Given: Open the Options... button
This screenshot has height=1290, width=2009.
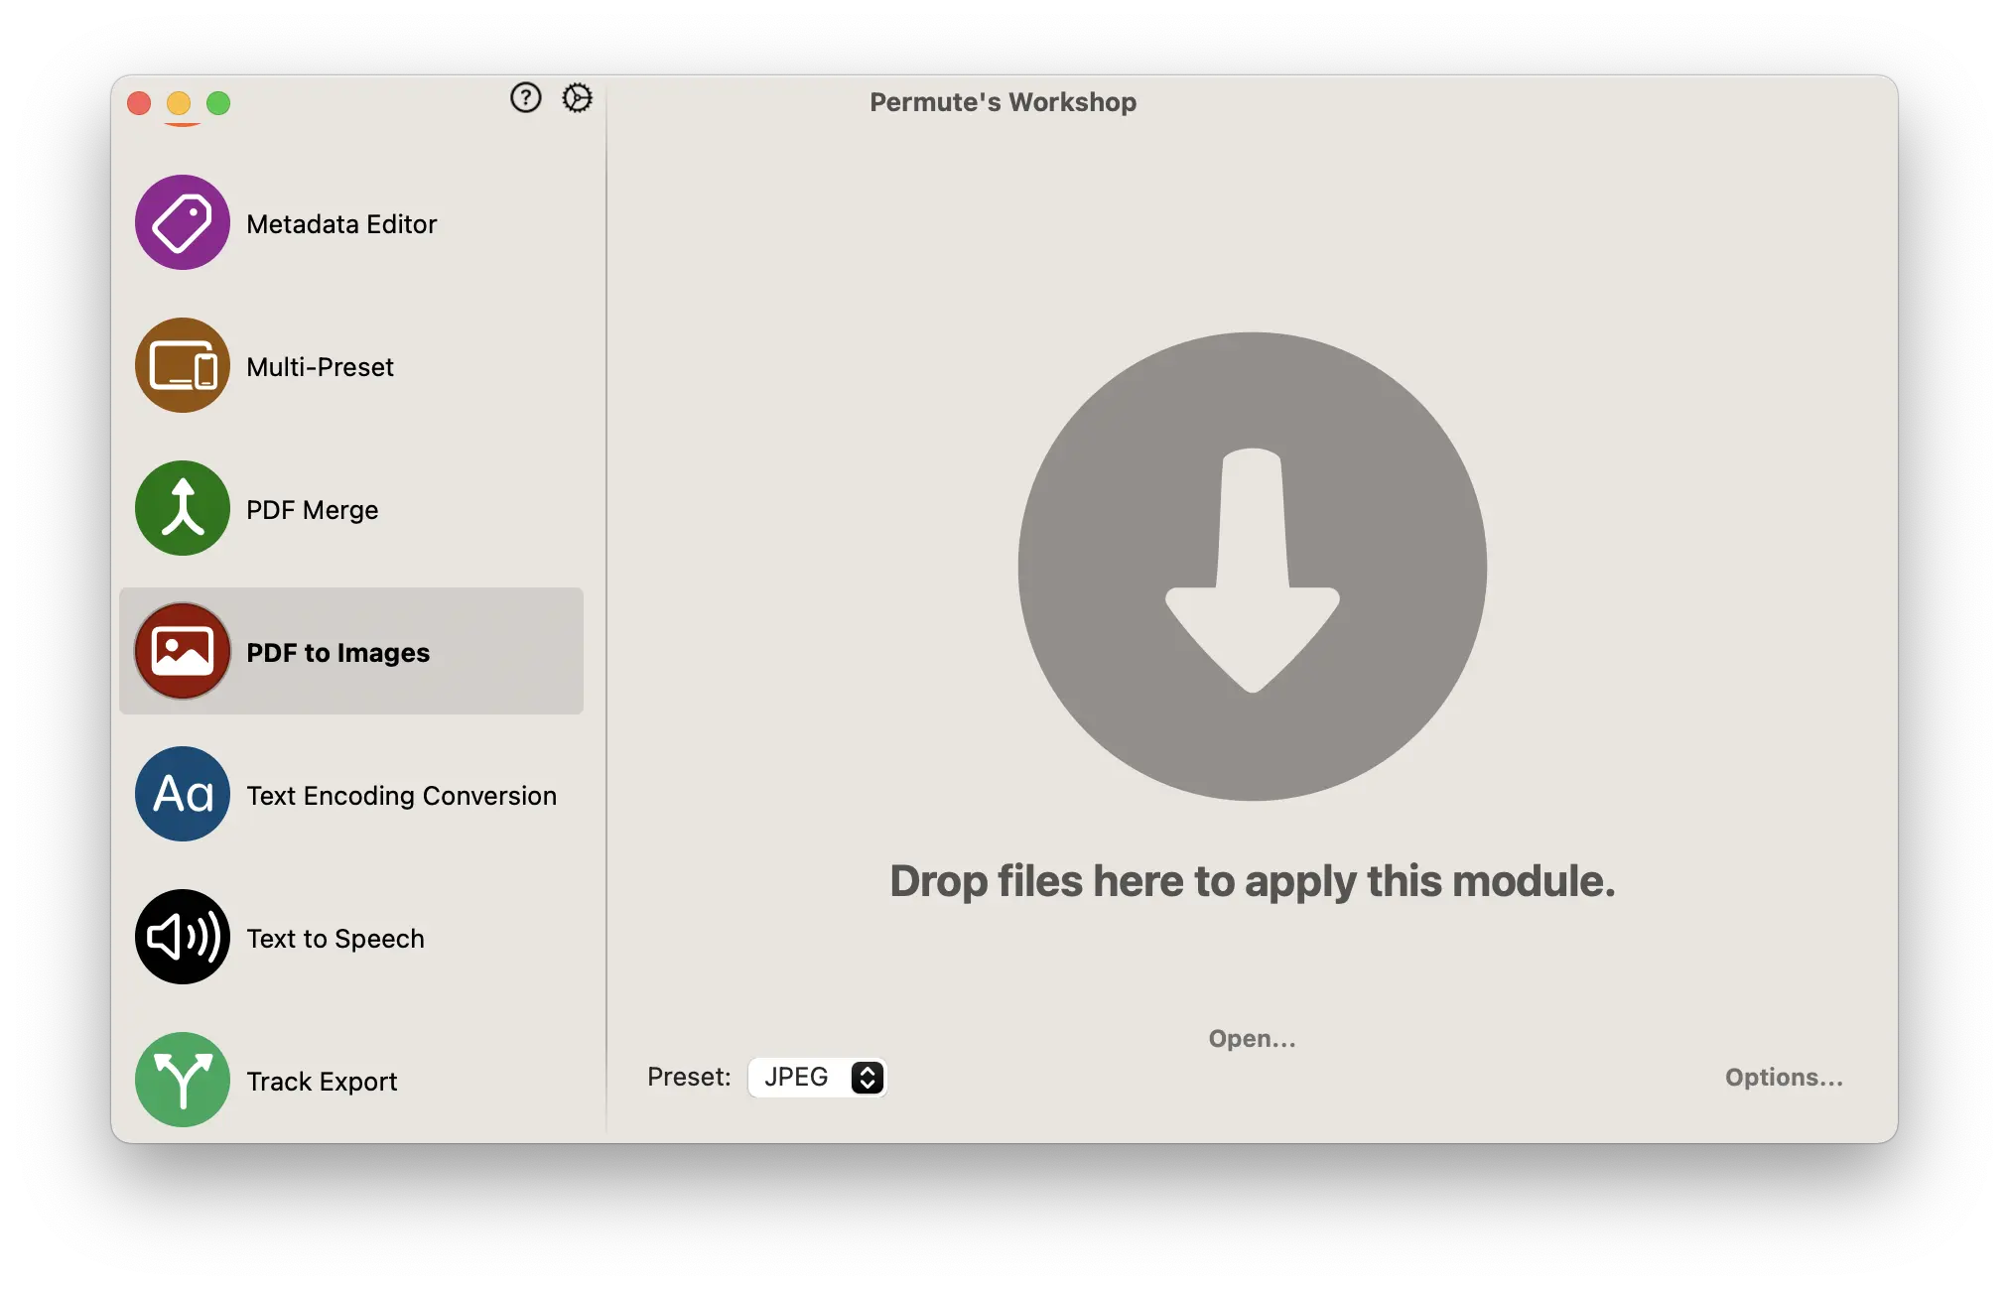Looking at the screenshot, I should 1784,1078.
